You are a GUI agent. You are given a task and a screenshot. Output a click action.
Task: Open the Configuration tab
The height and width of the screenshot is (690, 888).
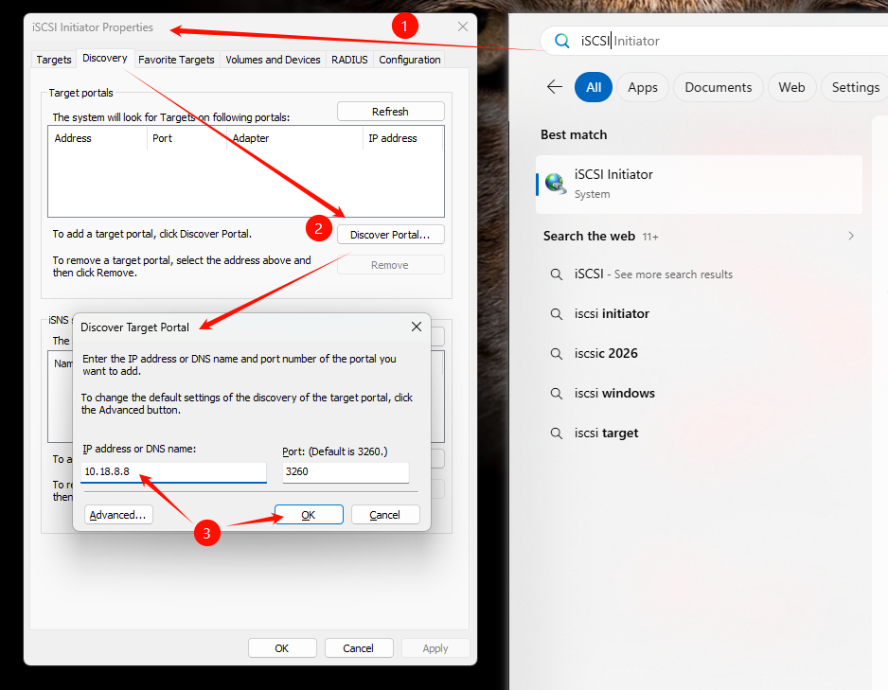click(410, 60)
